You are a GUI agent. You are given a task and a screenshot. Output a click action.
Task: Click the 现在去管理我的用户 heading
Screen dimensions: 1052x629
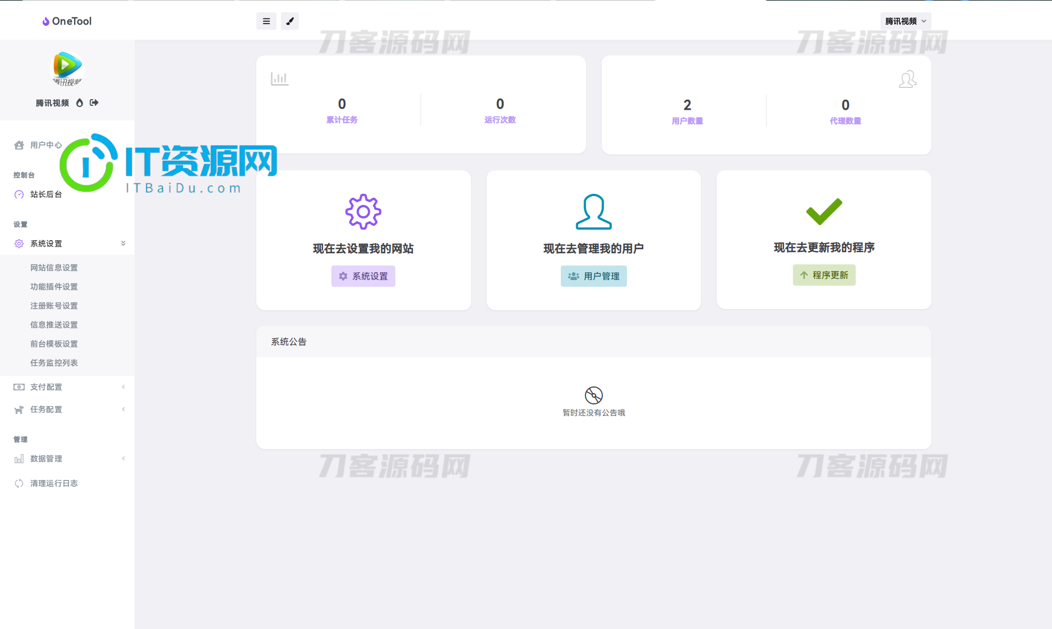tap(594, 249)
